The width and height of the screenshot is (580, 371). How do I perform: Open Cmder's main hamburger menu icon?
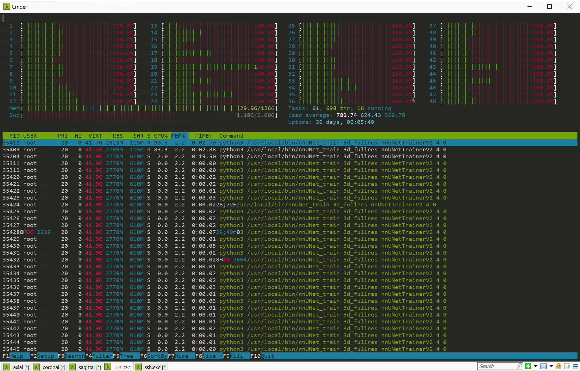575,366
